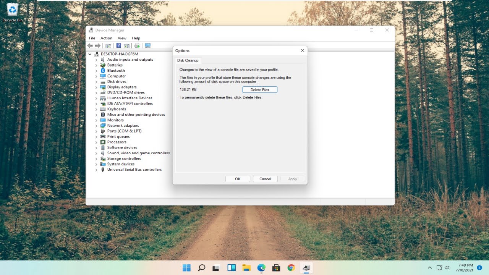
Task: Select the Keyboards device icon
Action: [x=103, y=109]
